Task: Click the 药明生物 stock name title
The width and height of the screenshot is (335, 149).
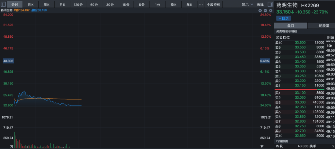Action: (287, 5)
